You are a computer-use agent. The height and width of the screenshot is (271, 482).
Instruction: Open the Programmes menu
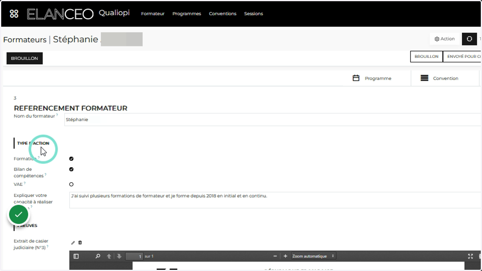point(186,14)
